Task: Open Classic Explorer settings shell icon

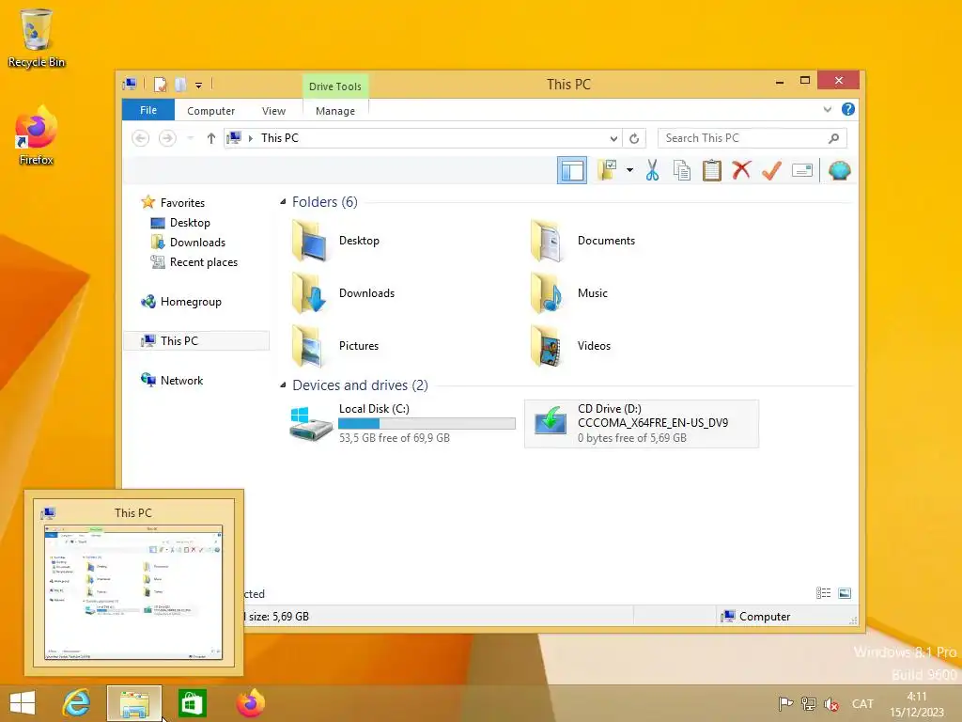Action: [x=839, y=170]
